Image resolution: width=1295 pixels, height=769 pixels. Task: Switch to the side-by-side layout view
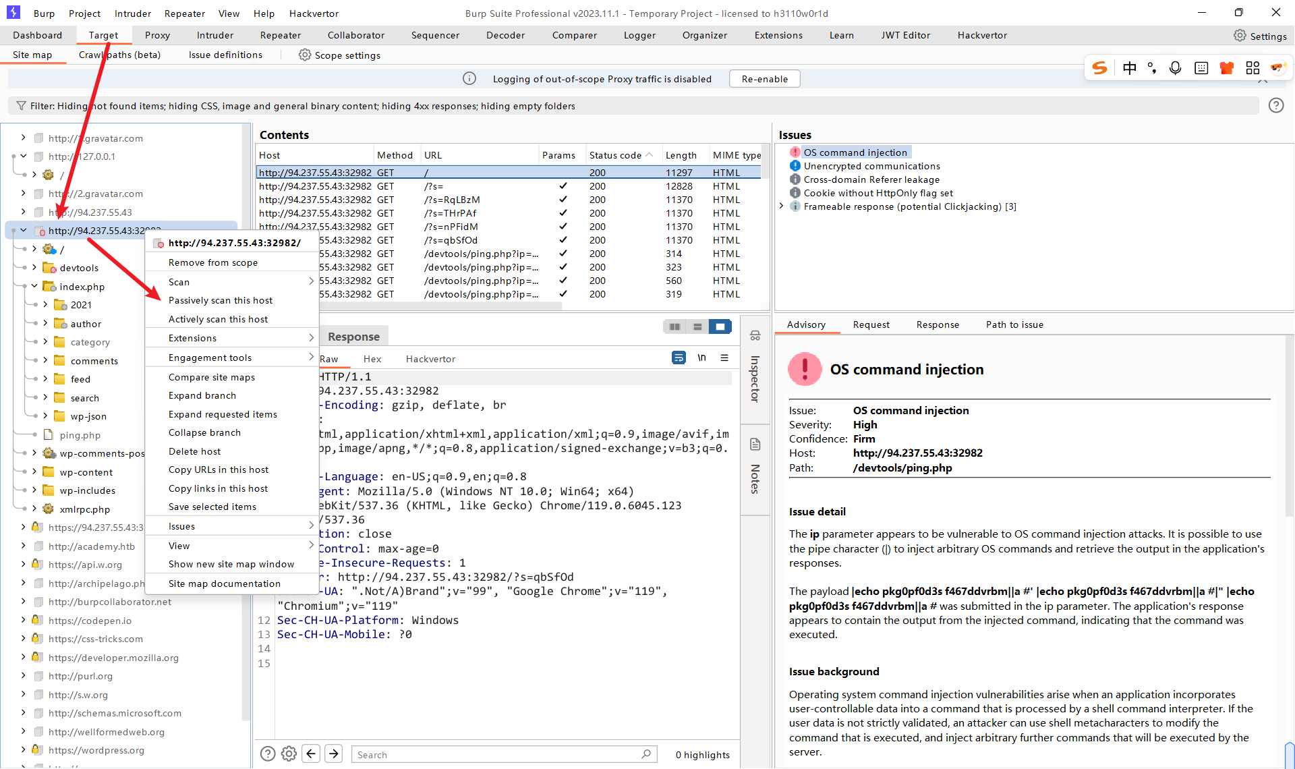pyautogui.click(x=674, y=326)
